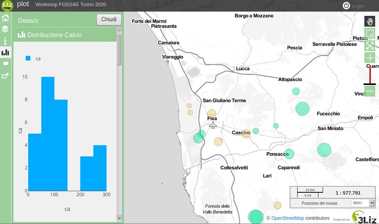
Task: Select the zoom by rectangle tool
Action: (x=370, y=34)
